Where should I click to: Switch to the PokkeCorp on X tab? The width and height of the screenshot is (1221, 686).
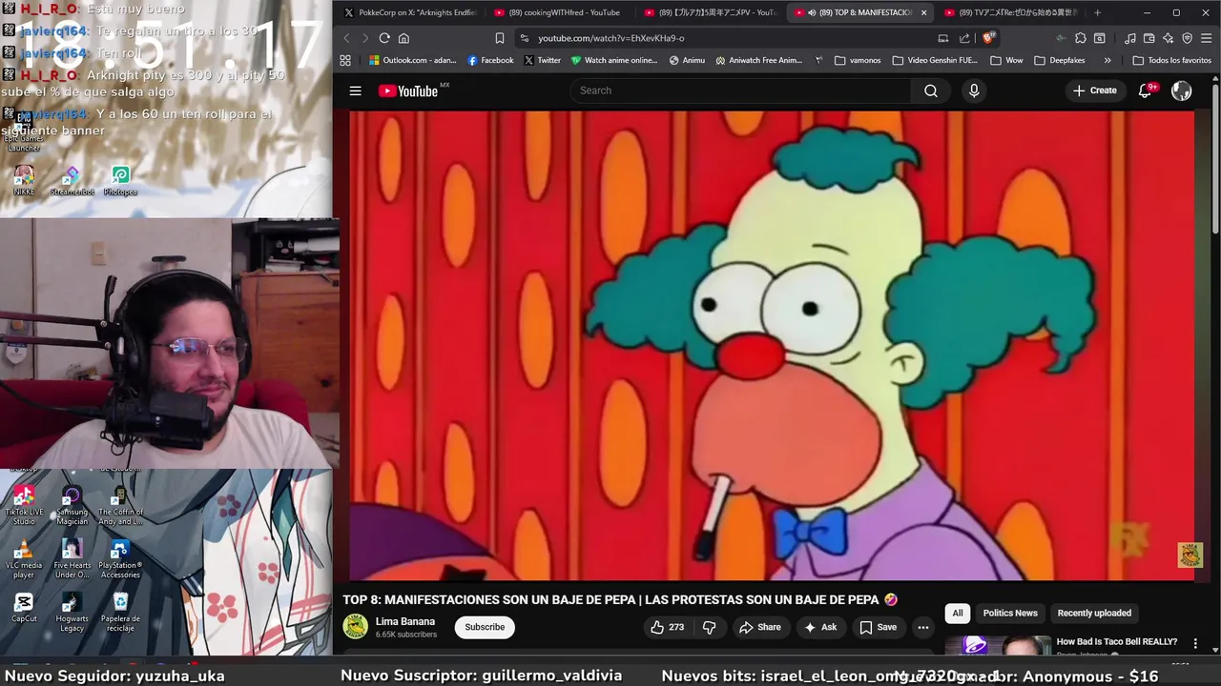point(410,12)
